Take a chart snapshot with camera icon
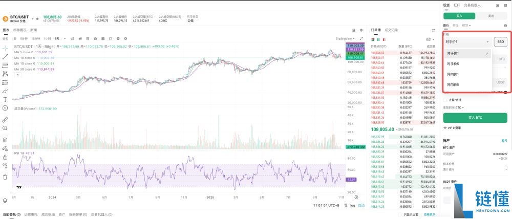This screenshot has width=512, height=219. (x=95, y=38)
